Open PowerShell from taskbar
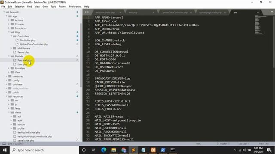This screenshot has height=154, width=275. point(163,150)
